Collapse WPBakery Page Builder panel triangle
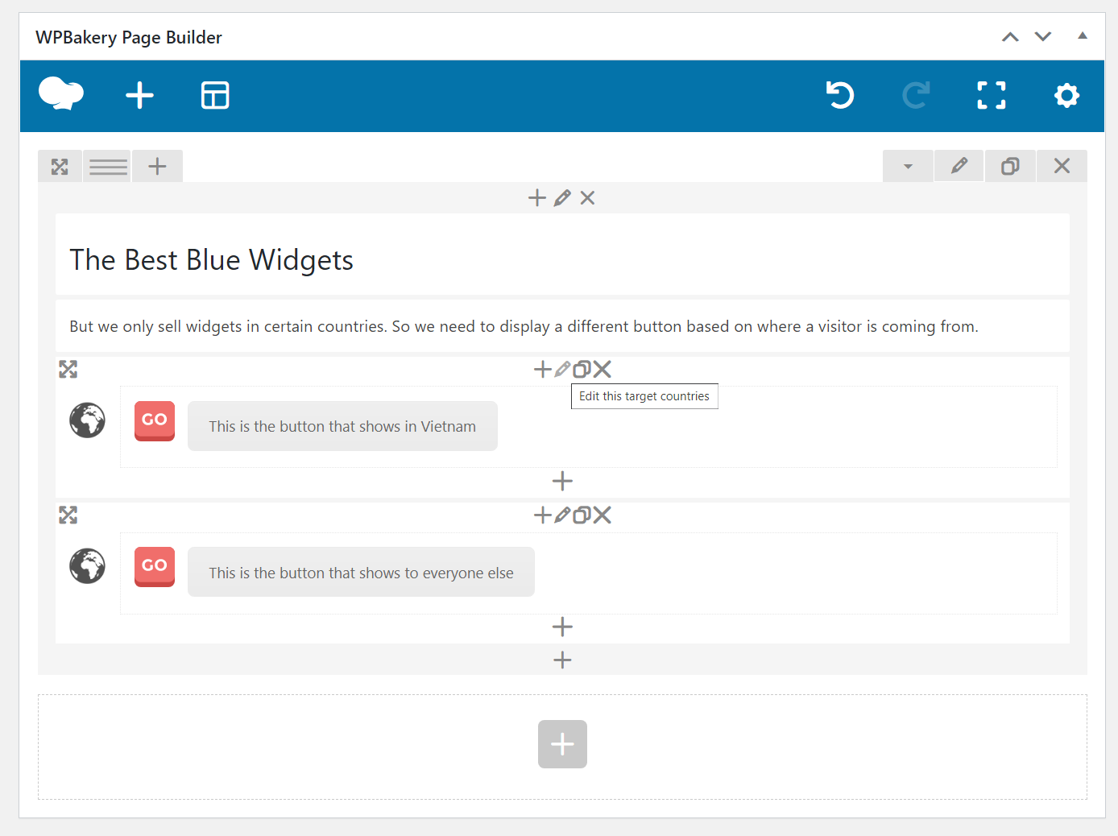Screen dimensions: 1118x836 pos(1083,35)
